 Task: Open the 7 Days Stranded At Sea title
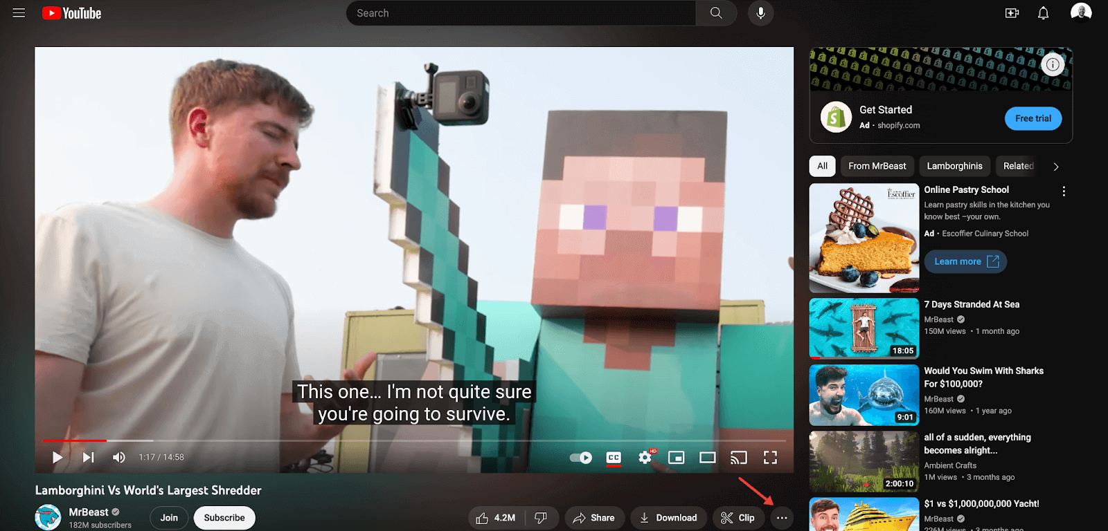(972, 304)
